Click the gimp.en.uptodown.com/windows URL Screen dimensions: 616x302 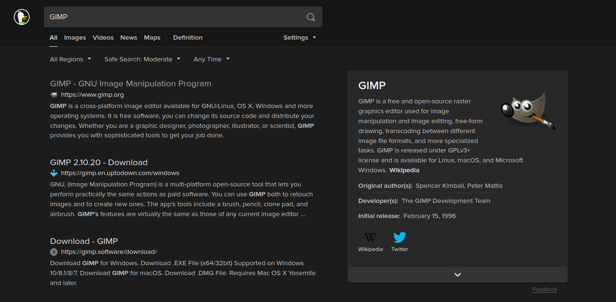(x=120, y=173)
